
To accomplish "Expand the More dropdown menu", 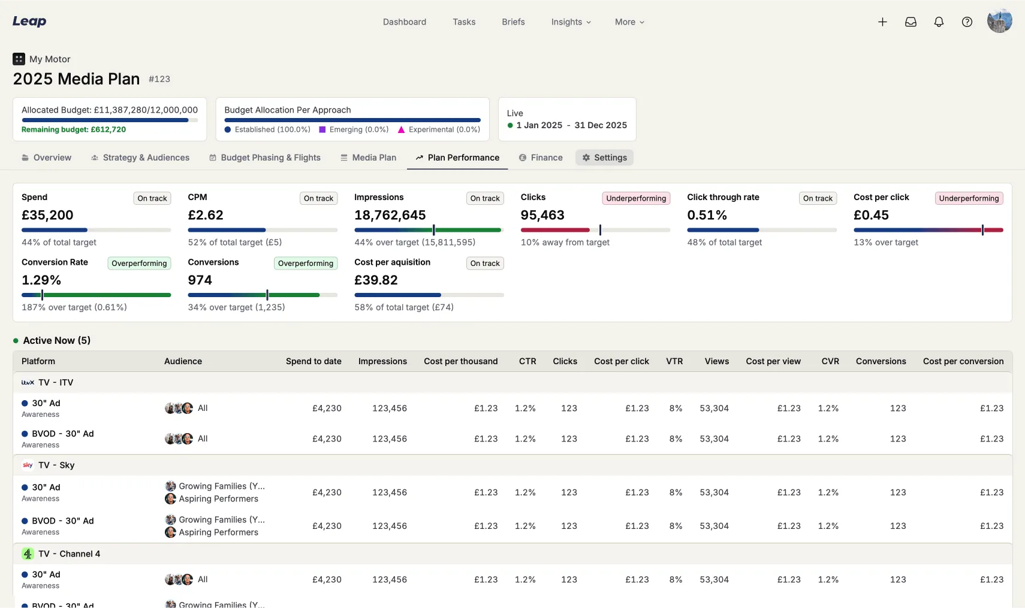I will coord(629,22).
